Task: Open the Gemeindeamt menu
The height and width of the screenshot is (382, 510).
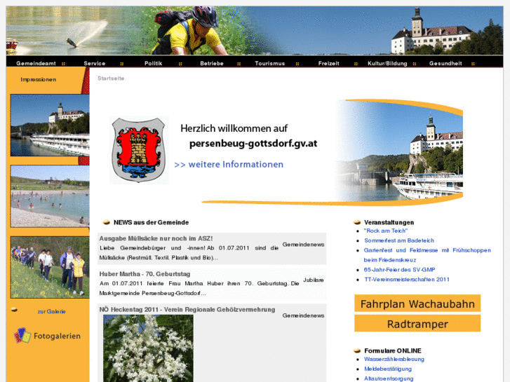Action: pos(36,63)
